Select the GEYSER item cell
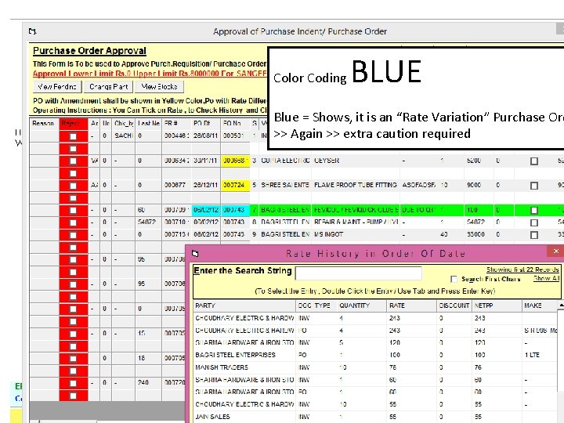 click(356, 161)
